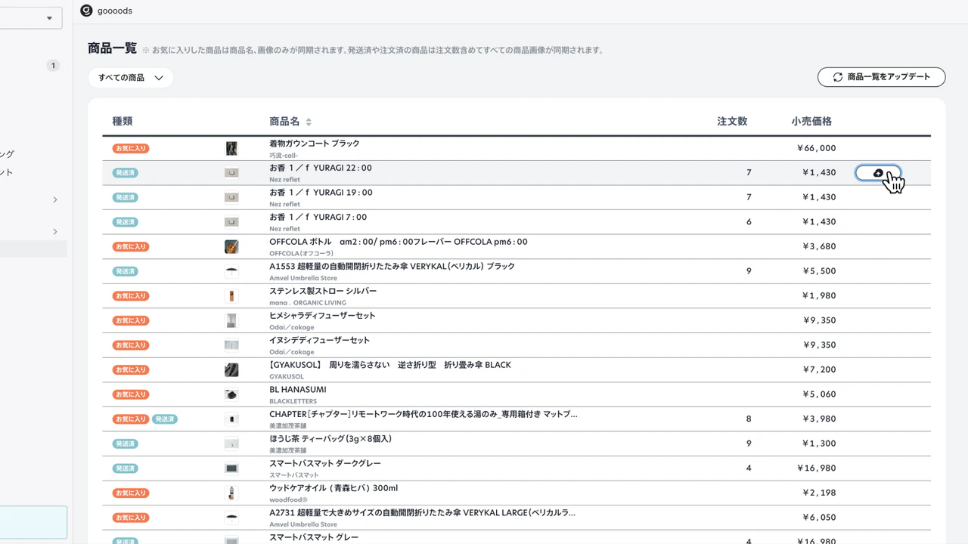
Task: Select スマートバスマット ダークグレー product name
Action: [x=325, y=463]
